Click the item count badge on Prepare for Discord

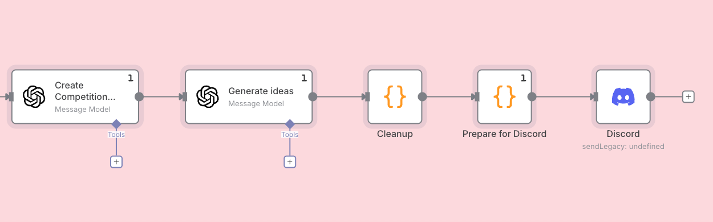tap(523, 78)
